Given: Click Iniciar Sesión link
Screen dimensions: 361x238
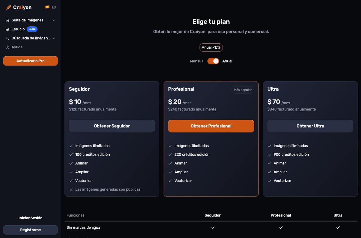Looking at the screenshot, I should click(30, 218).
